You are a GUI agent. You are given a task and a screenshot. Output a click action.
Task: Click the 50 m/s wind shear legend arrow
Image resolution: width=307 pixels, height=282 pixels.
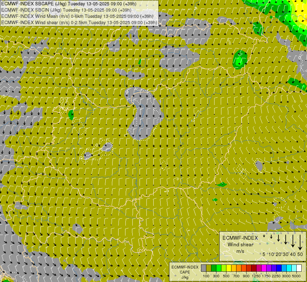pyautogui.click(x=300, y=242)
